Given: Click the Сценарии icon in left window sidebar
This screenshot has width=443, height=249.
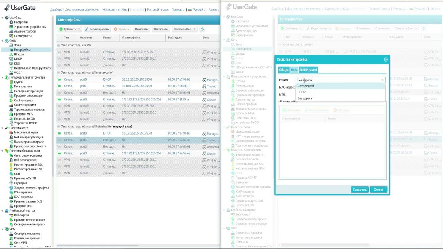Looking at the screenshot, I should click(x=11, y=183).
